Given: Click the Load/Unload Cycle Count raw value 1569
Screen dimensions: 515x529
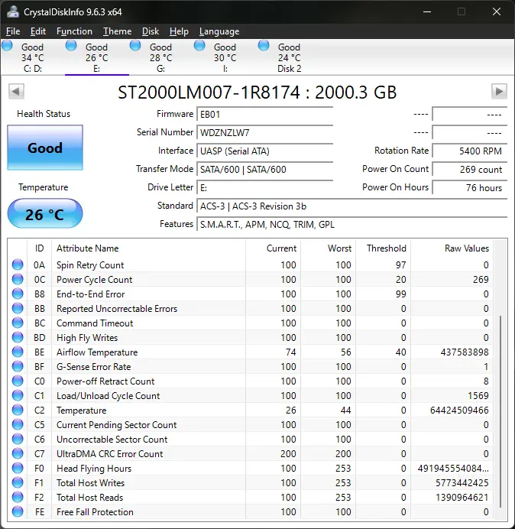Looking at the screenshot, I should (x=478, y=396).
